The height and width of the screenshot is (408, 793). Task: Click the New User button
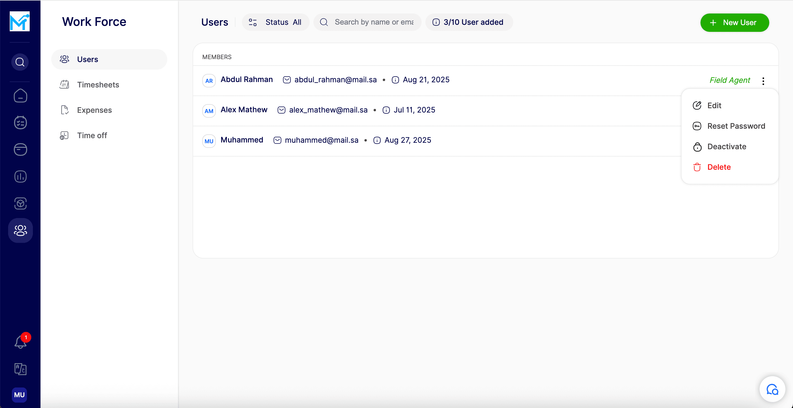(734, 22)
